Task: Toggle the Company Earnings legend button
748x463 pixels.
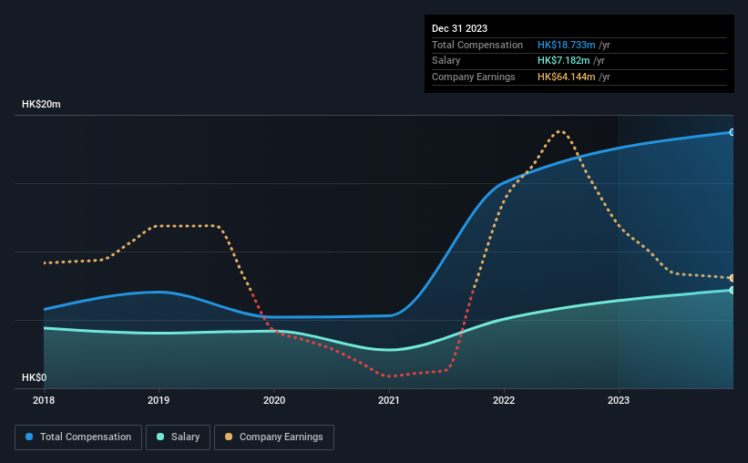Action: pos(274,437)
